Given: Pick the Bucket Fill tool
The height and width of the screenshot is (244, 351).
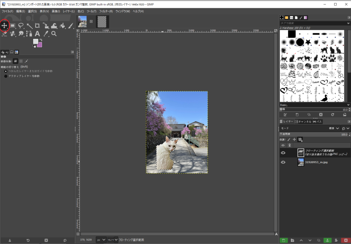Looking at the screenshot, I should pyautogui.click(x=62, y=25).
